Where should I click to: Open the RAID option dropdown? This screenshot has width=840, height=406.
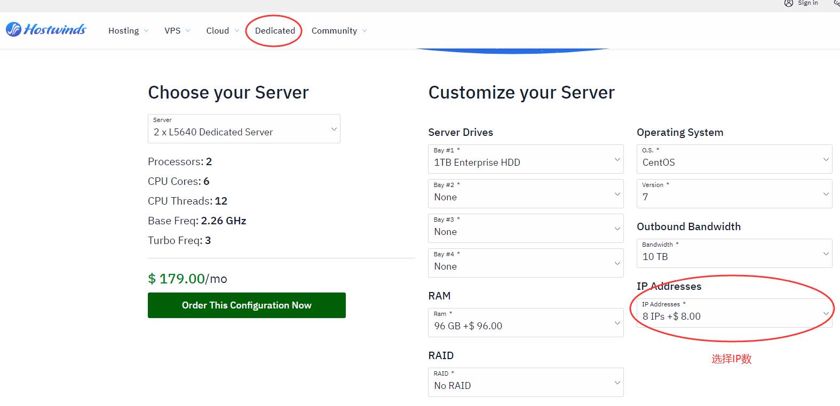[526, 382]
